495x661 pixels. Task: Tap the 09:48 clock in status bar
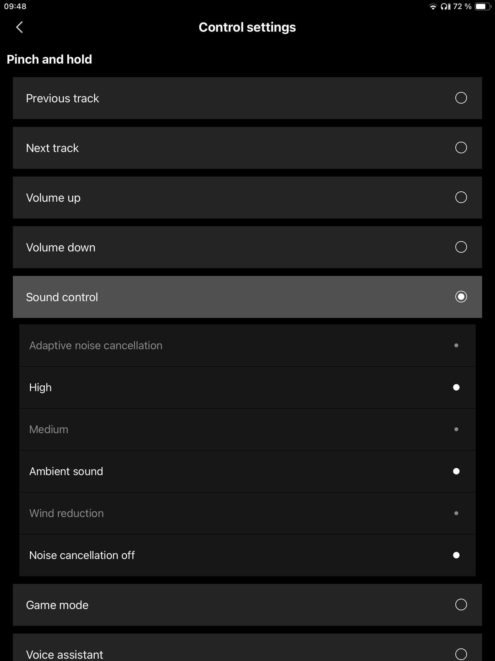tap(15, 6)
